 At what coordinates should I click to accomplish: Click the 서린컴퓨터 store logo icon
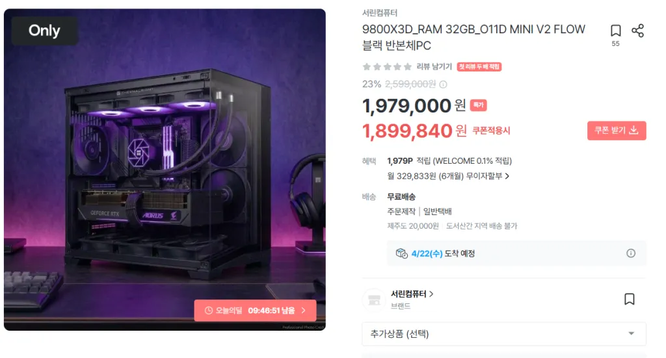(374, 300)
